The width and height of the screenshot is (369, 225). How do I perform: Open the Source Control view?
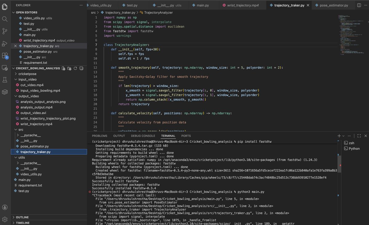[x=5, y=31]
